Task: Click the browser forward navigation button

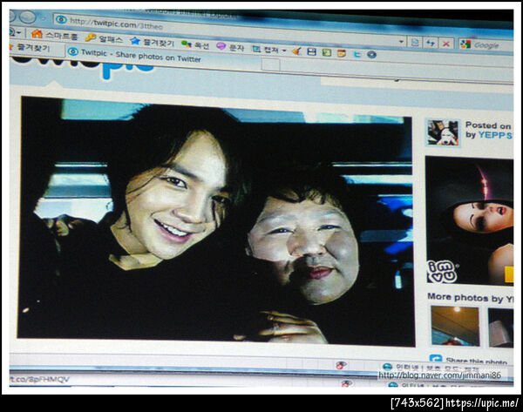Action: tap(28, 17)
